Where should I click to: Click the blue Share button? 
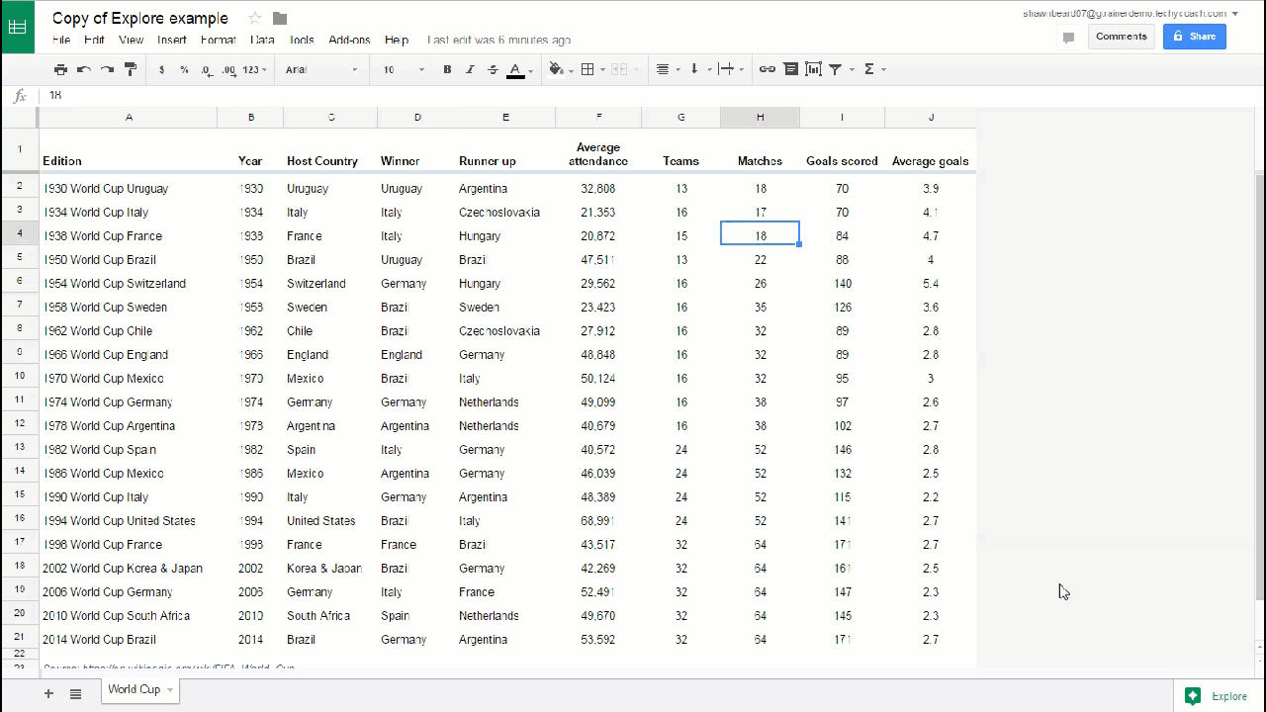tap(1194, 37)
